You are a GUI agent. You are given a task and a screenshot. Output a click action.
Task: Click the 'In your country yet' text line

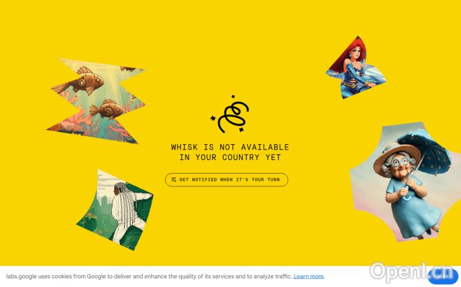[x=230, y=158]
